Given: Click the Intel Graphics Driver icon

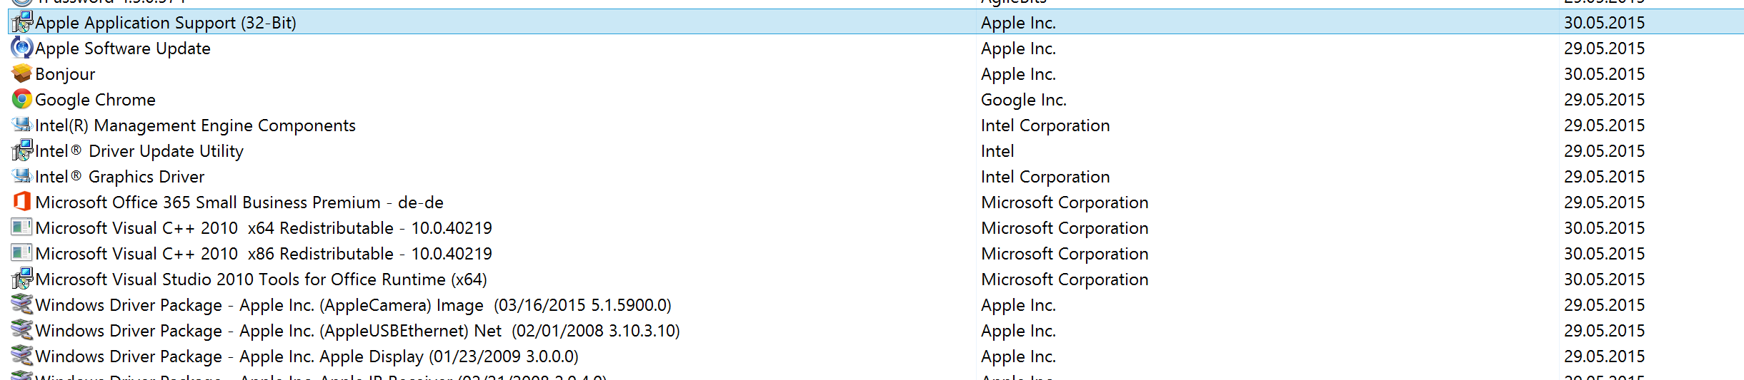Looking at the screenshot, I should tap(22, 176).
